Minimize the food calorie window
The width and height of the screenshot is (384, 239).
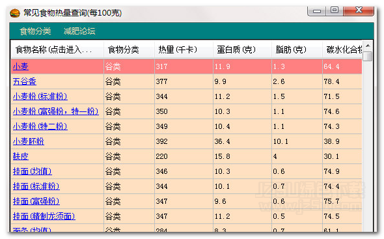[x=317, y=11]
